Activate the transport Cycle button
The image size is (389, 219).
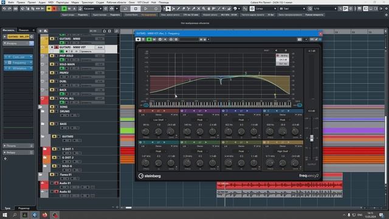tap(126, 9)
